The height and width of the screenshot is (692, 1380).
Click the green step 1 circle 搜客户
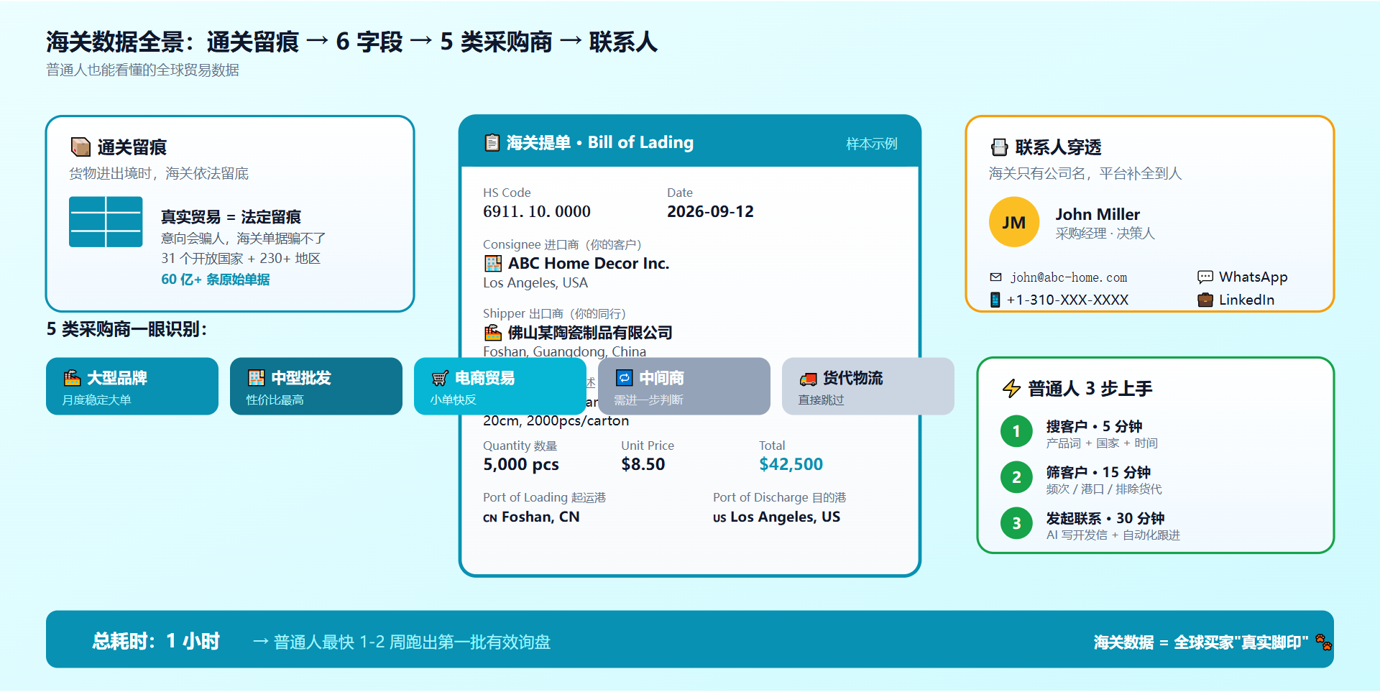pos(1016,431)
